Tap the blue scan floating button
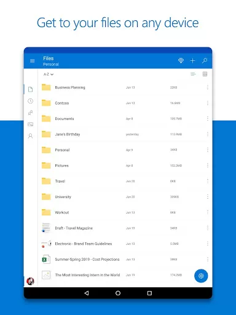 pyautogui.click(x=201, y=276)
